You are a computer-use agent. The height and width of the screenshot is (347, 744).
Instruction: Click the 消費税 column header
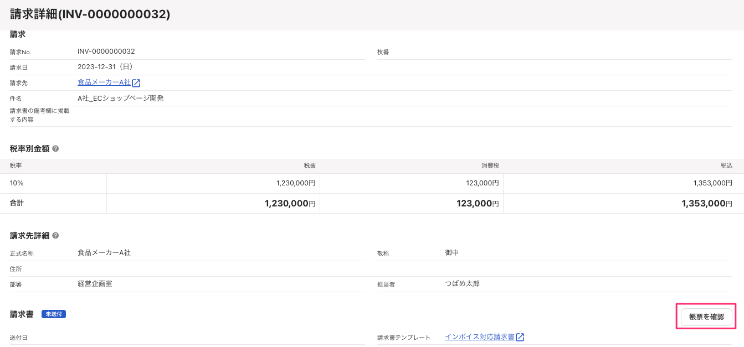[490, 165]
